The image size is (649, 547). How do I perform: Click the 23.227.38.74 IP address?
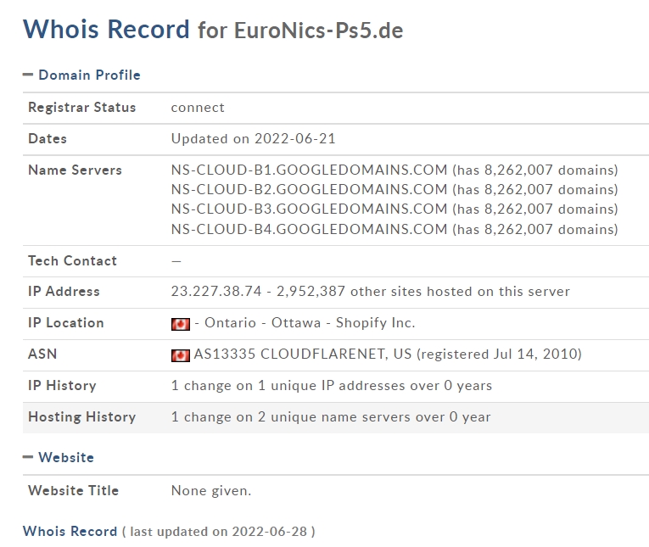[x=216, y=291]
